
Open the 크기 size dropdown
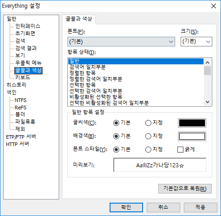(x=196, y=41)
